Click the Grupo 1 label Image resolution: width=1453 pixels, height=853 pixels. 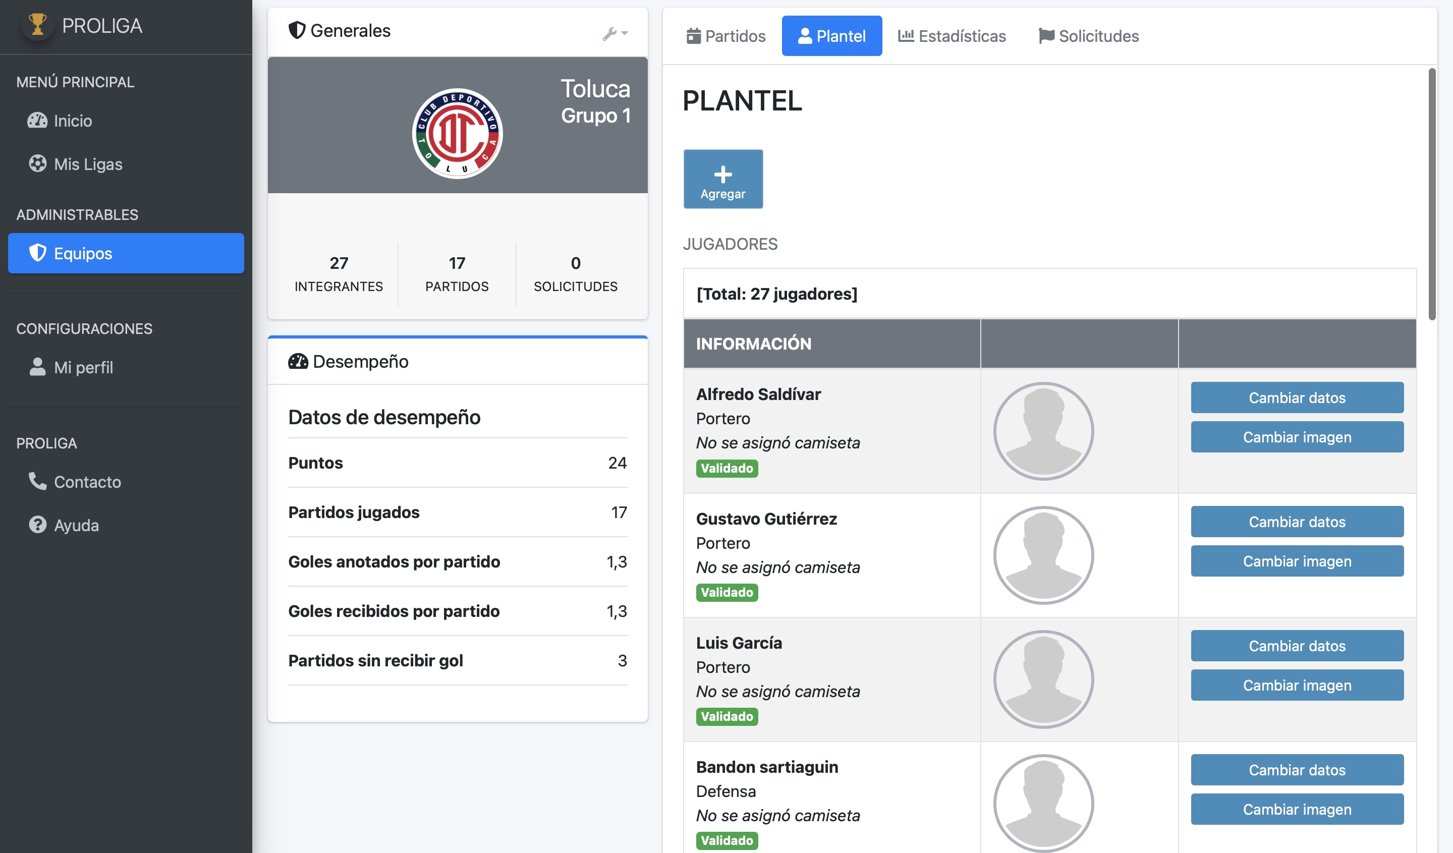point(596,116)
